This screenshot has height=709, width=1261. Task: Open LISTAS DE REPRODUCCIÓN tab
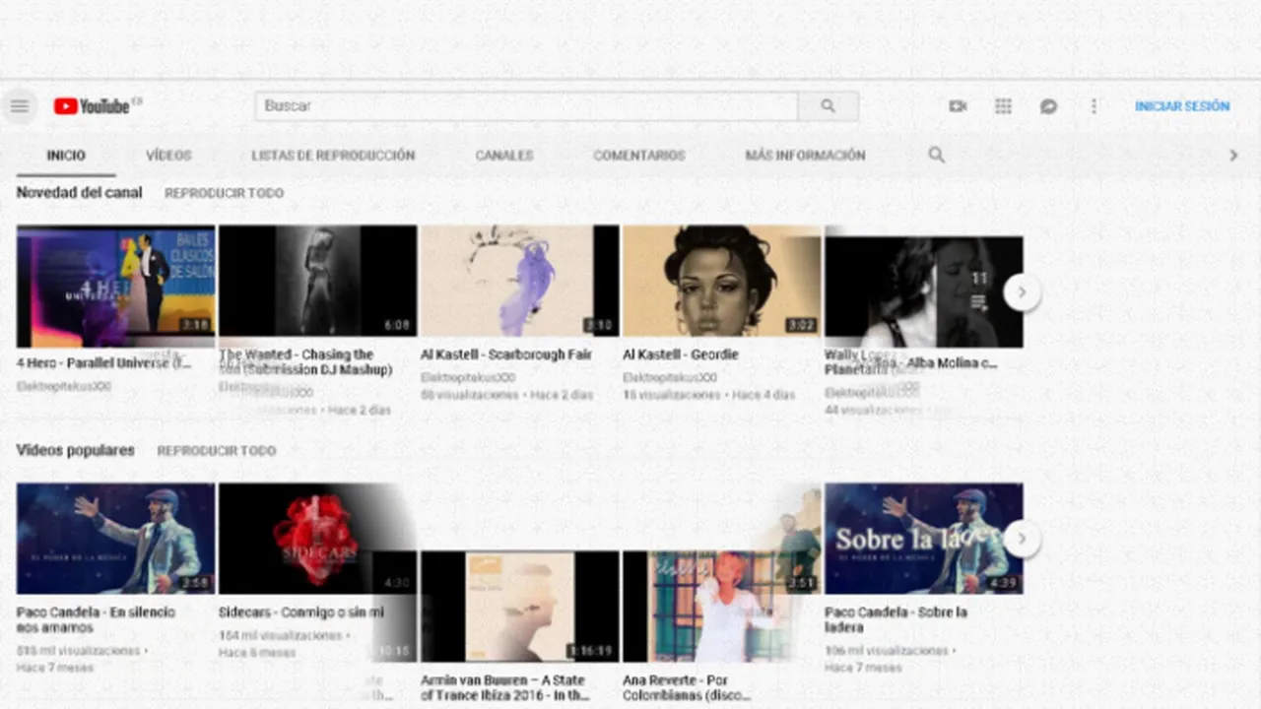[333, 155]
